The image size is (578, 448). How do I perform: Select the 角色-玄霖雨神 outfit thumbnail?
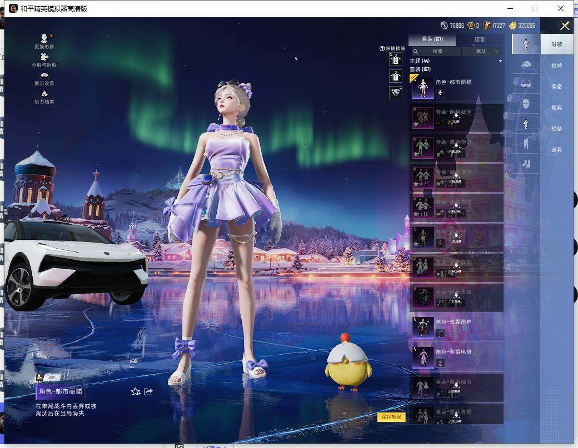click(423, 328)
